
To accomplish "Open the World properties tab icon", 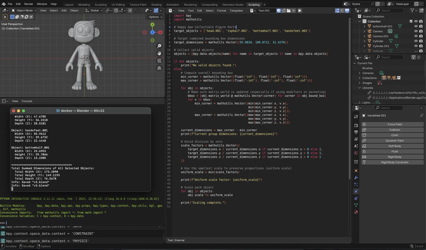I will pyautogui.click(x=356, y=153).
